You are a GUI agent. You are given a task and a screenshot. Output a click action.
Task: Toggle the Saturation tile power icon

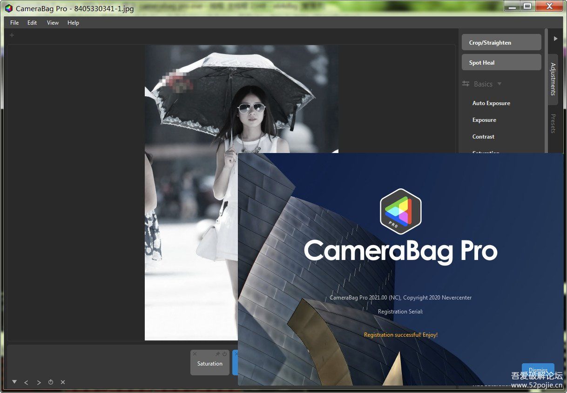(x=224, y=354)
